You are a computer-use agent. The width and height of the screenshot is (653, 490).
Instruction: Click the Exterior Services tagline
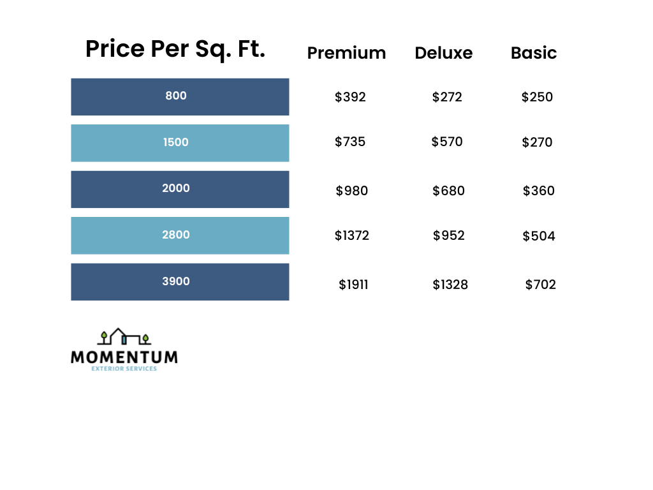coord(124,369)
